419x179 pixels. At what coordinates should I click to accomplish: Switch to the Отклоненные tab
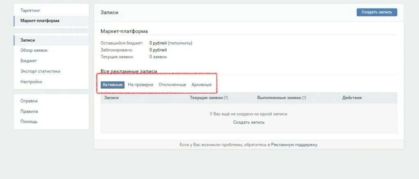[172, 85]
